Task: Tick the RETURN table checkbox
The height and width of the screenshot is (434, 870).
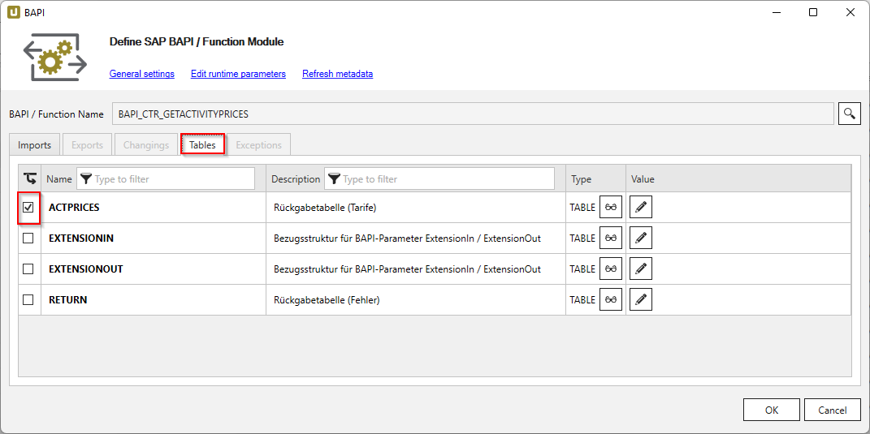Action: tap(28, 299)
